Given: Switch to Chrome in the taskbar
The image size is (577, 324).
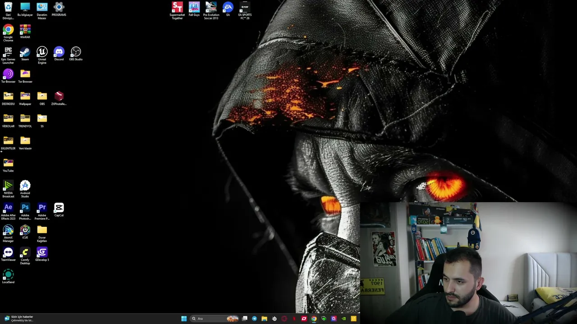Looking at the screenshot, I should (314, 319).
